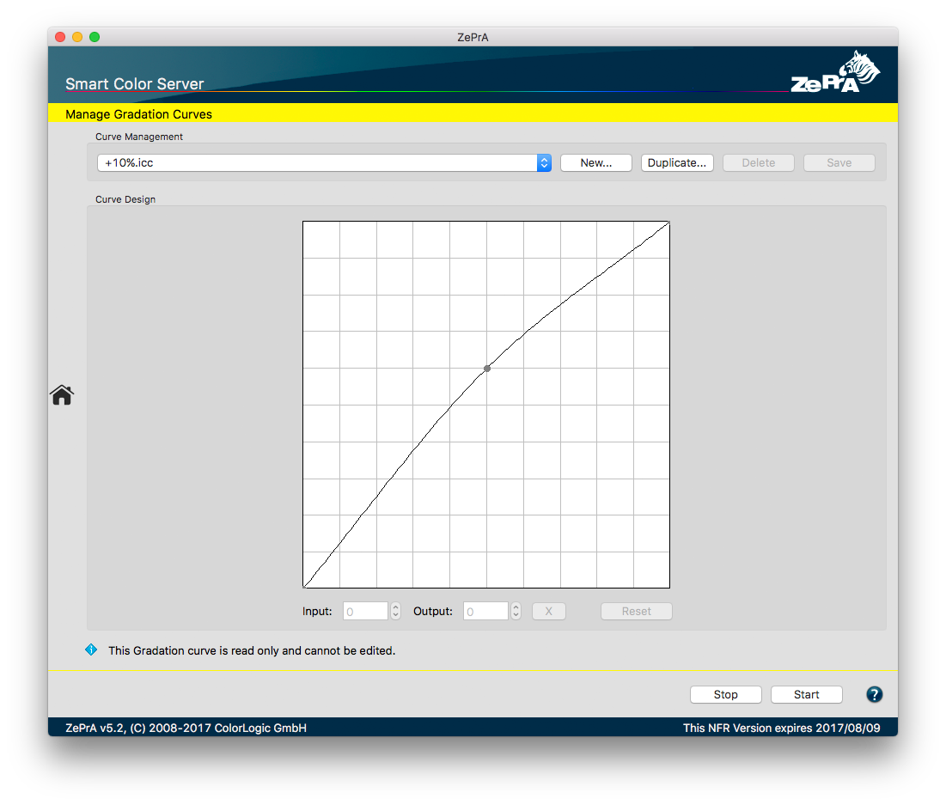Image resolution: width=946 pixels, height=805 pixels.
Task: Click the 'Curve Design' label
Action: pyautogui.click(x=125, y=199)
